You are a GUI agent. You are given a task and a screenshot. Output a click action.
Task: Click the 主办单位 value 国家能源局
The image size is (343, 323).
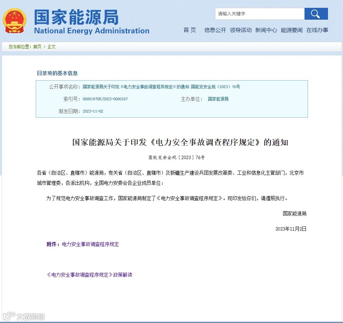(x=218, y=99)
